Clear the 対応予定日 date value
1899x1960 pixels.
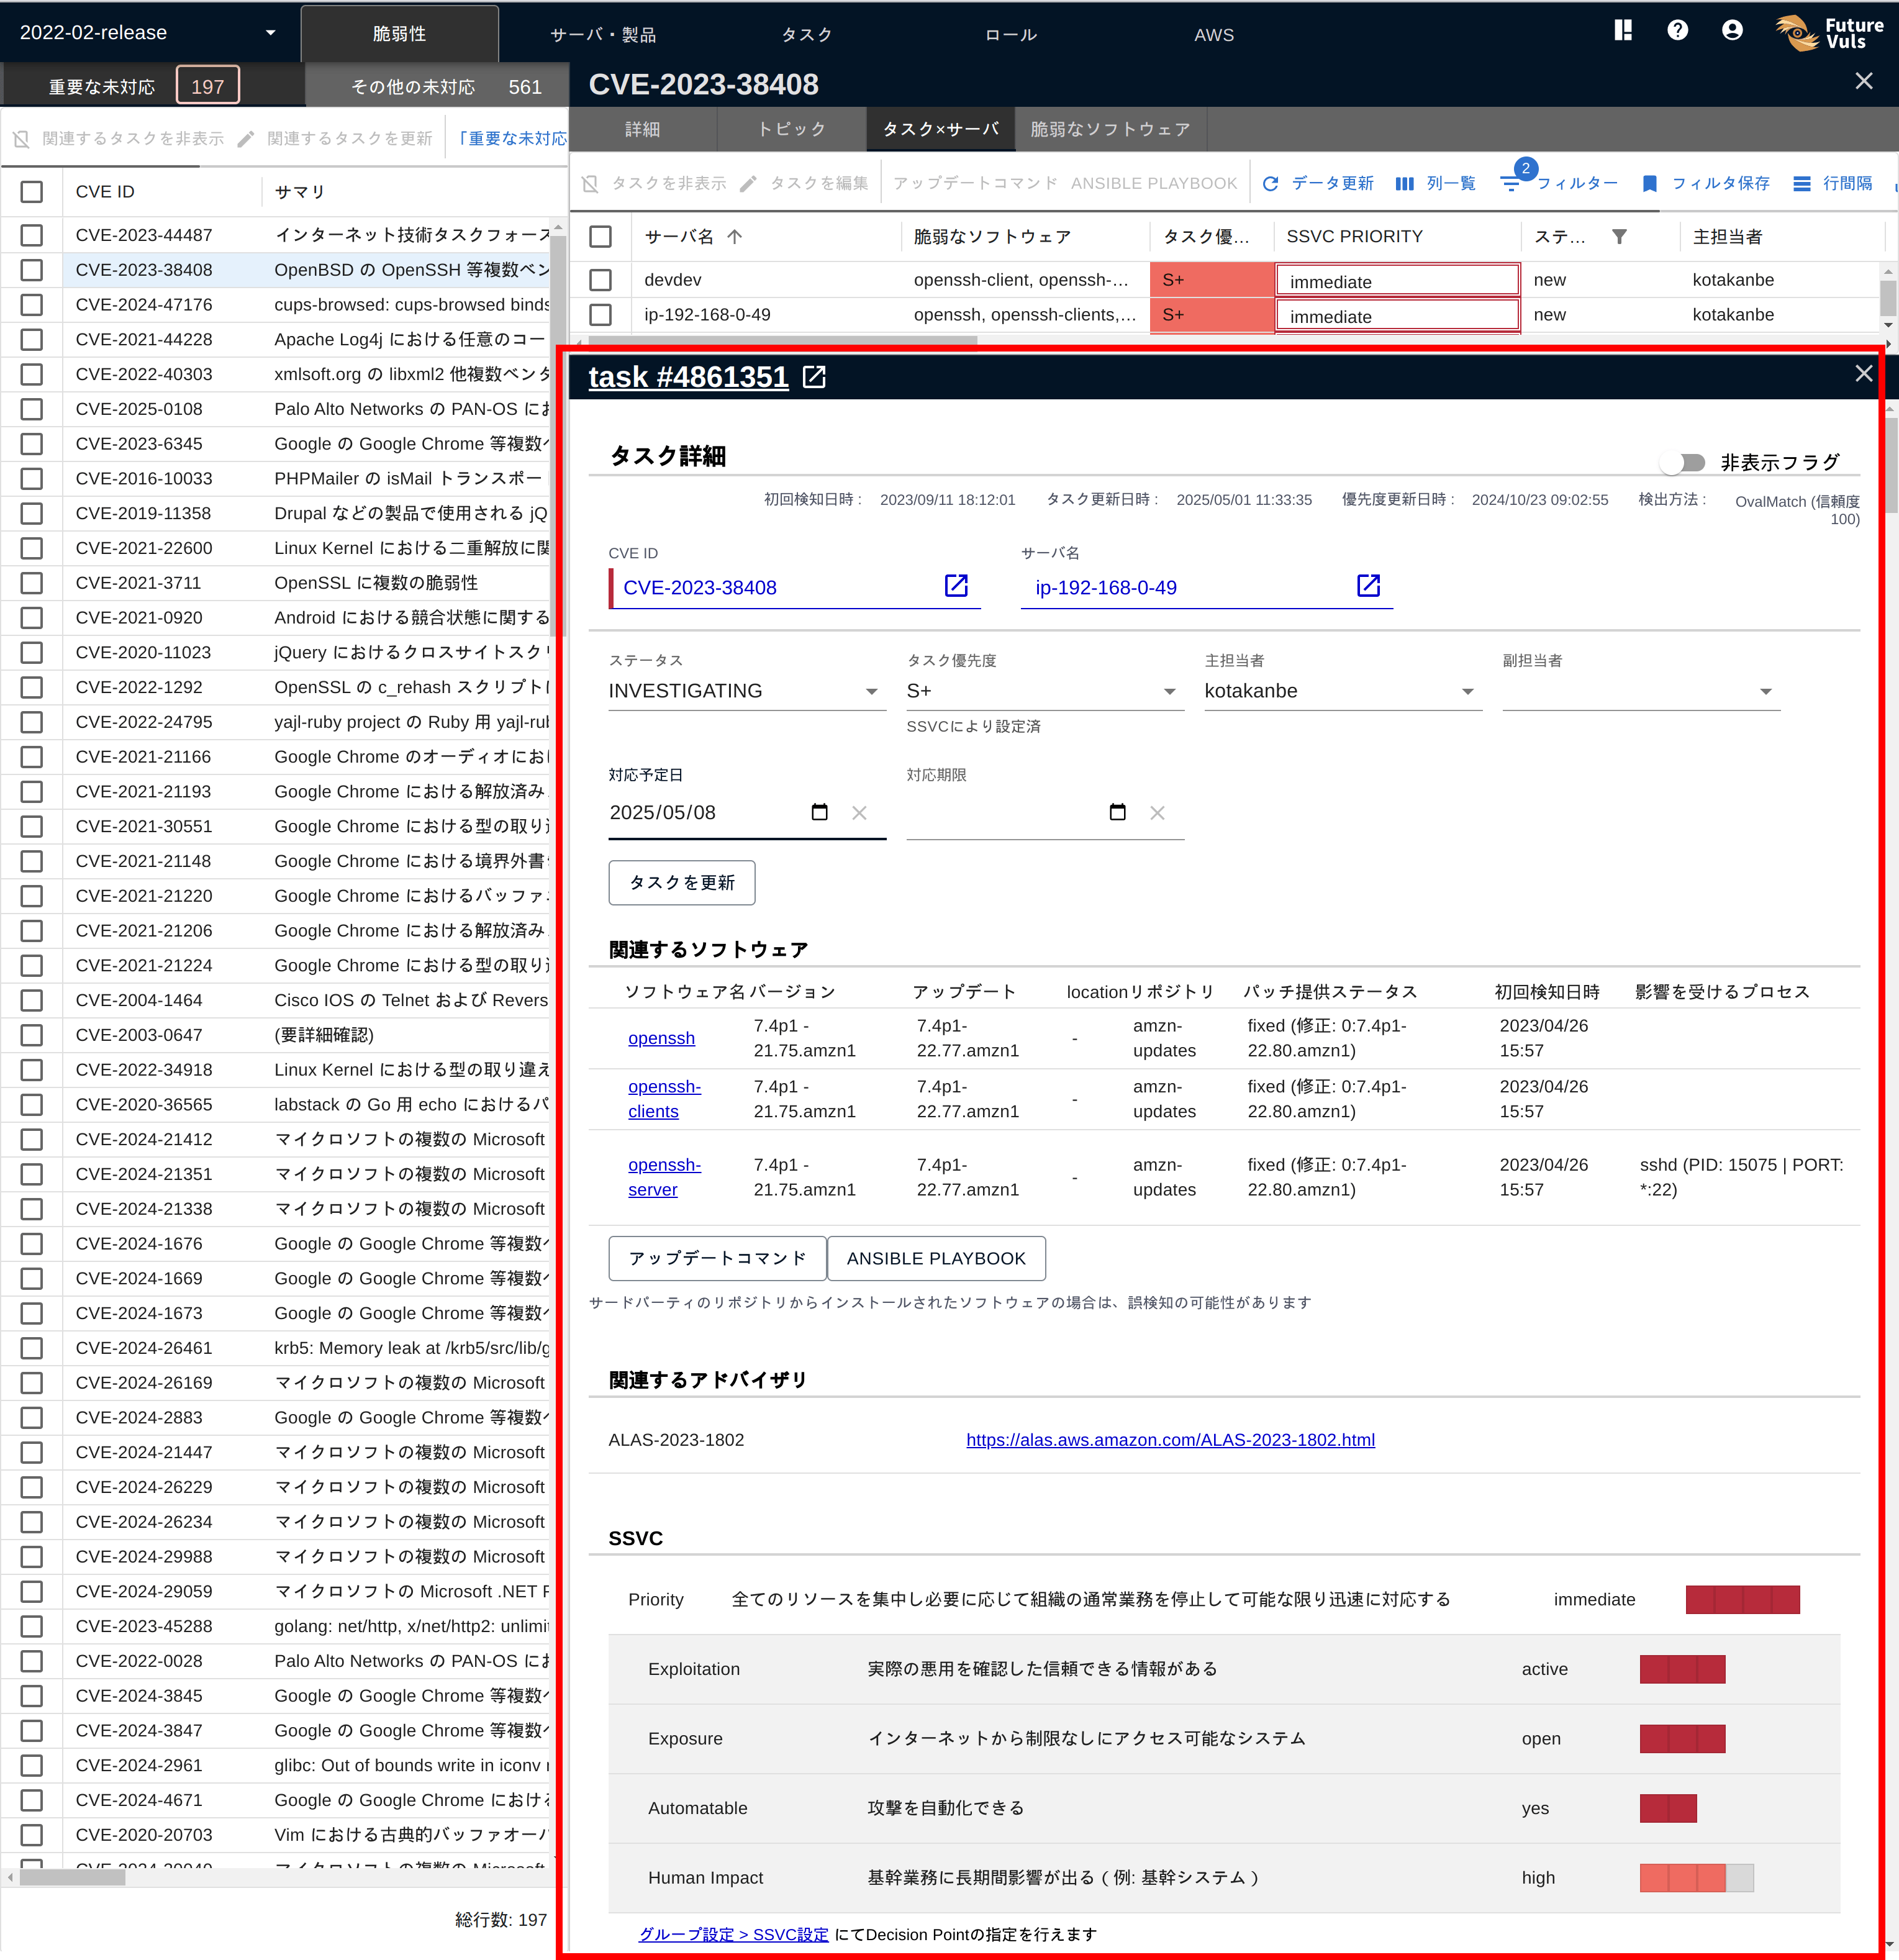[x=859, y=813]
